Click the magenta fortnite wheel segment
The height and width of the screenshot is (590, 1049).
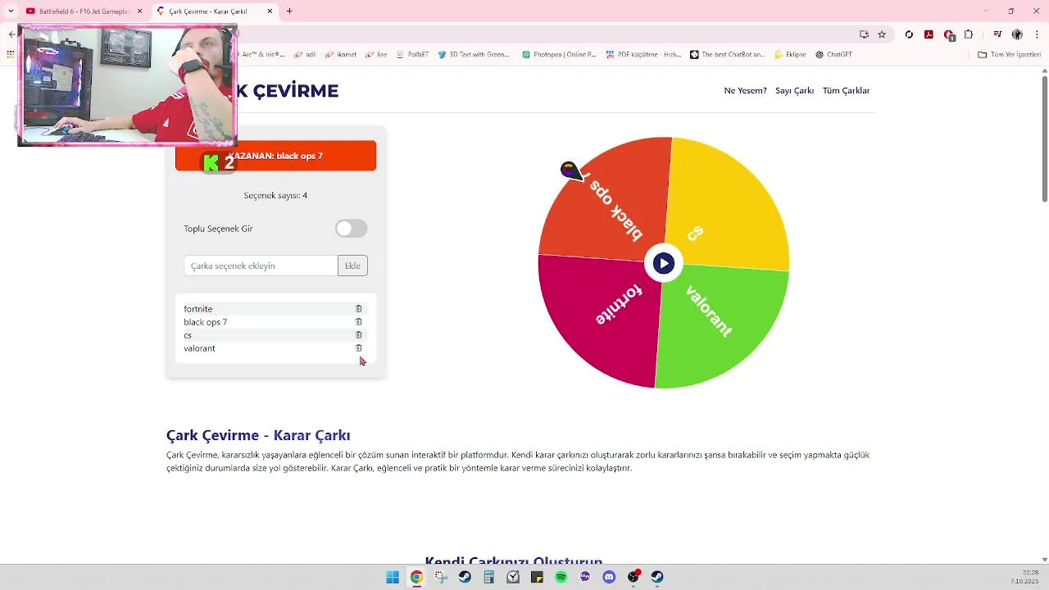coord(602,320)
